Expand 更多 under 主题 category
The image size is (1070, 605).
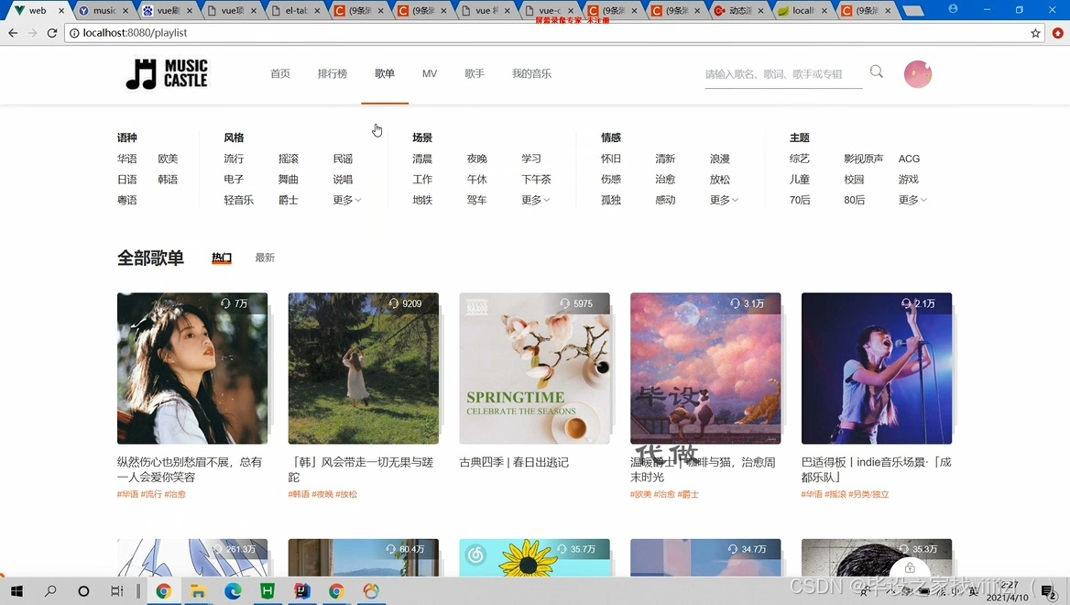coord(912,200)
